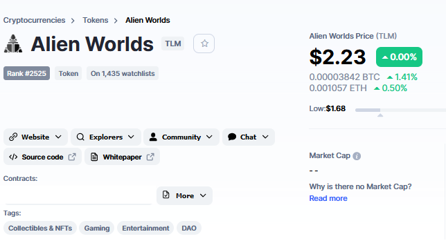Click the More contracts document icon
Viewport: 446px width, 252px height.
pos(166,195)
